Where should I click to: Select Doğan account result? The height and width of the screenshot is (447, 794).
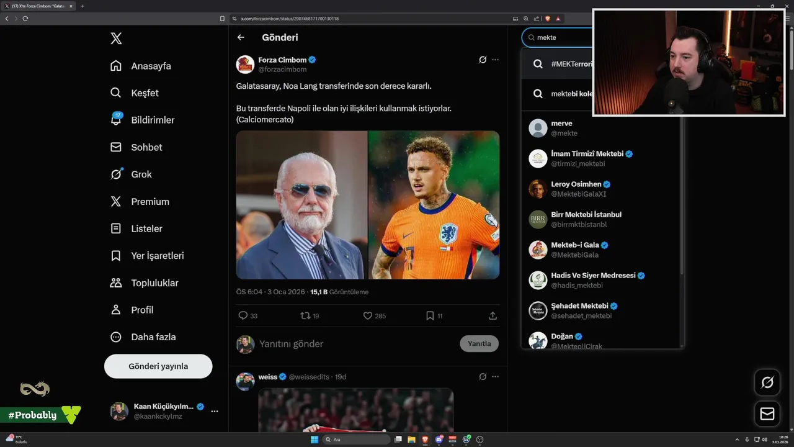(600, 339)
